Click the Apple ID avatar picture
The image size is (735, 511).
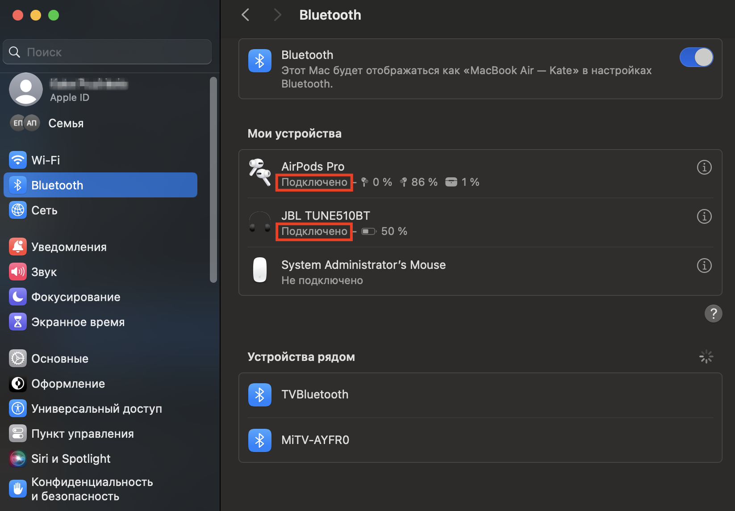point(26,89)
